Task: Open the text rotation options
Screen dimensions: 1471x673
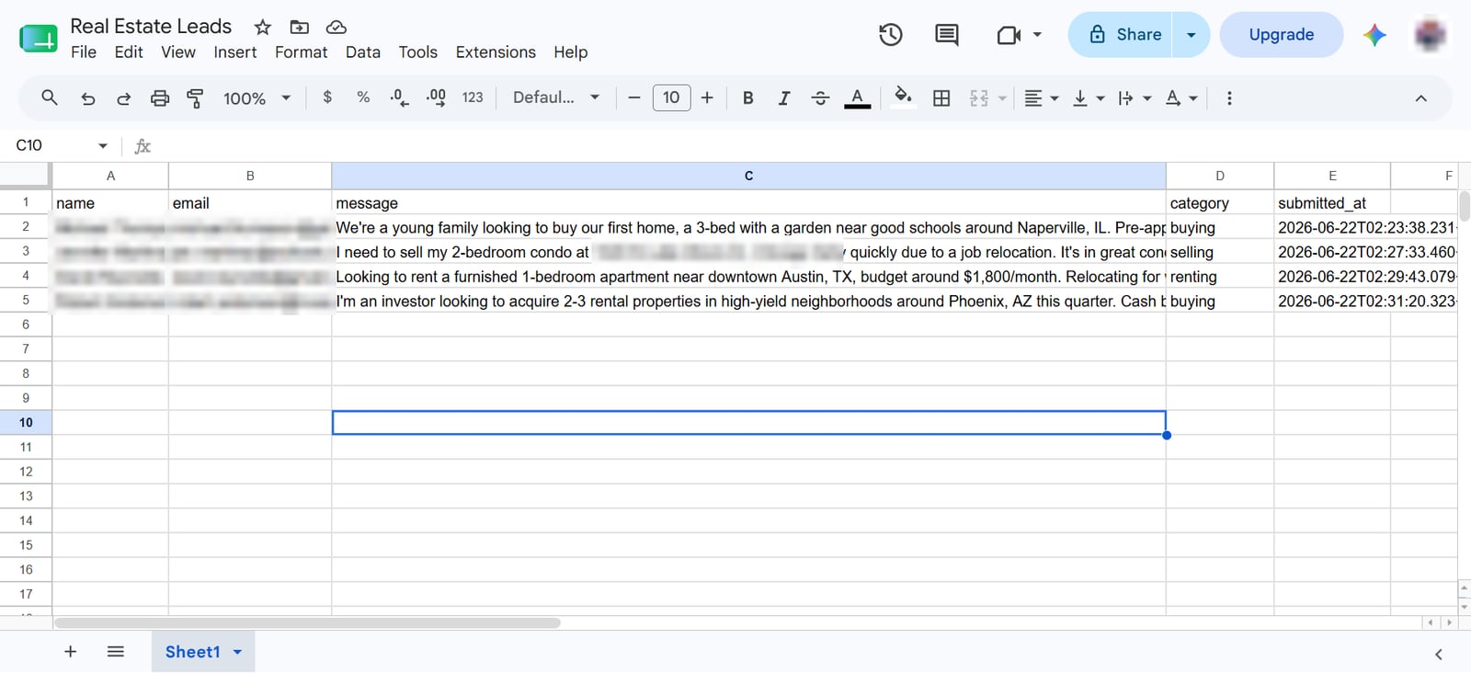Action: point(1181,98)
